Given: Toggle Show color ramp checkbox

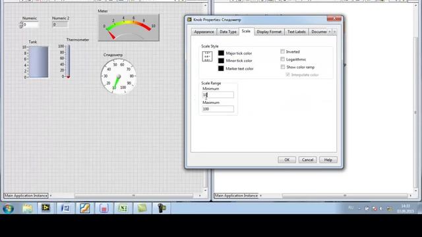Looking at the screenshot, I should (x=283, y=66).
